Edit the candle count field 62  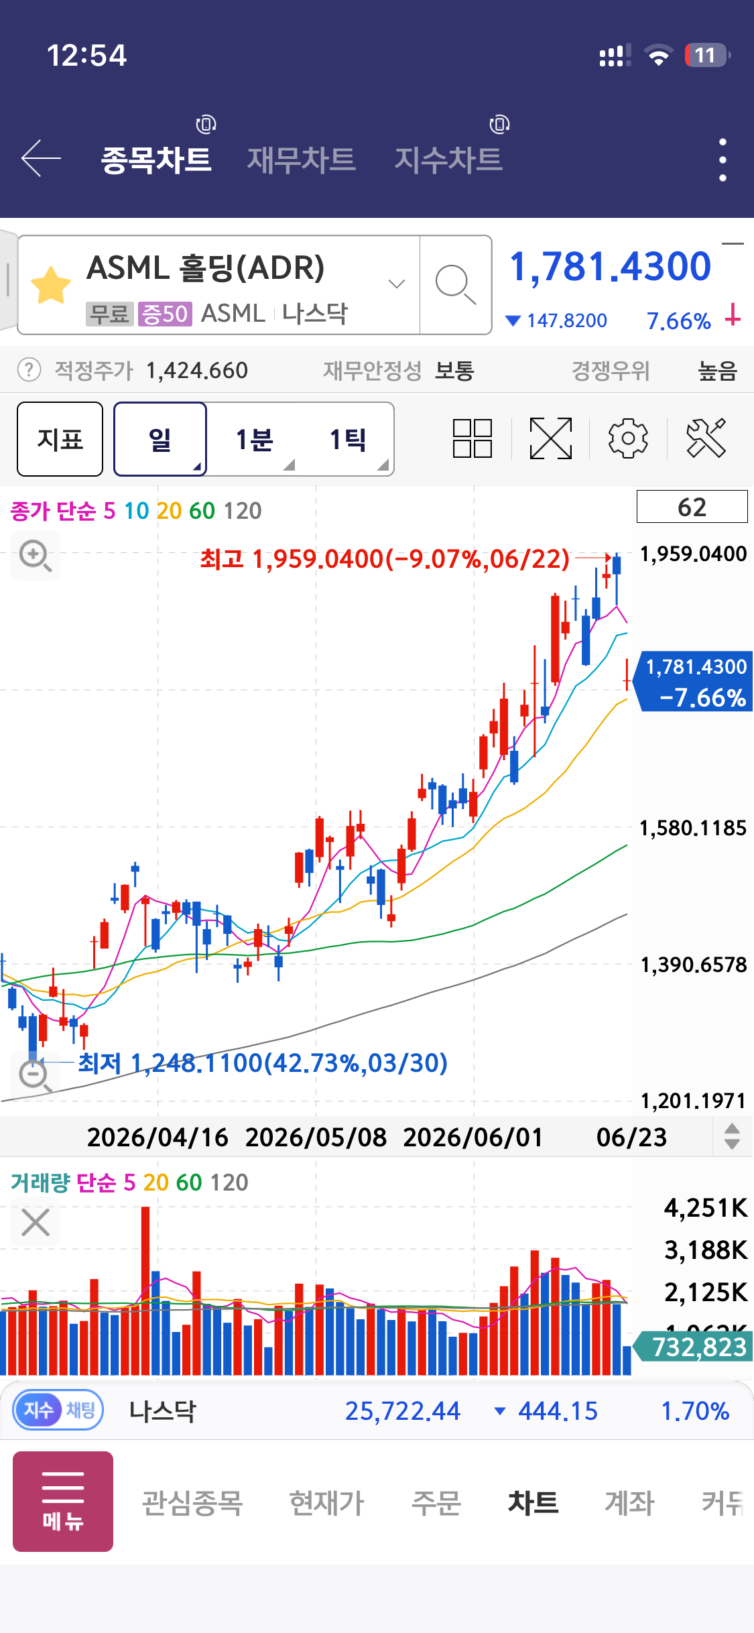[x=692, y=507]
